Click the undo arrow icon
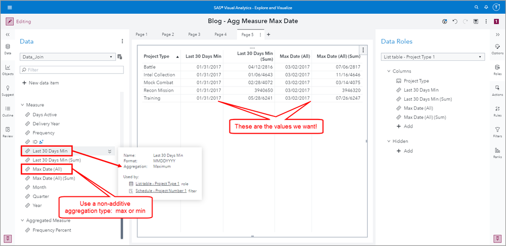Image resolution: width=506 pixels, height=246 pixels. [x=455, y=22]
